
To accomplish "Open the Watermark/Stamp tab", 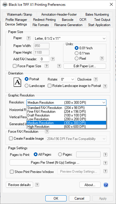I will 19,14.
